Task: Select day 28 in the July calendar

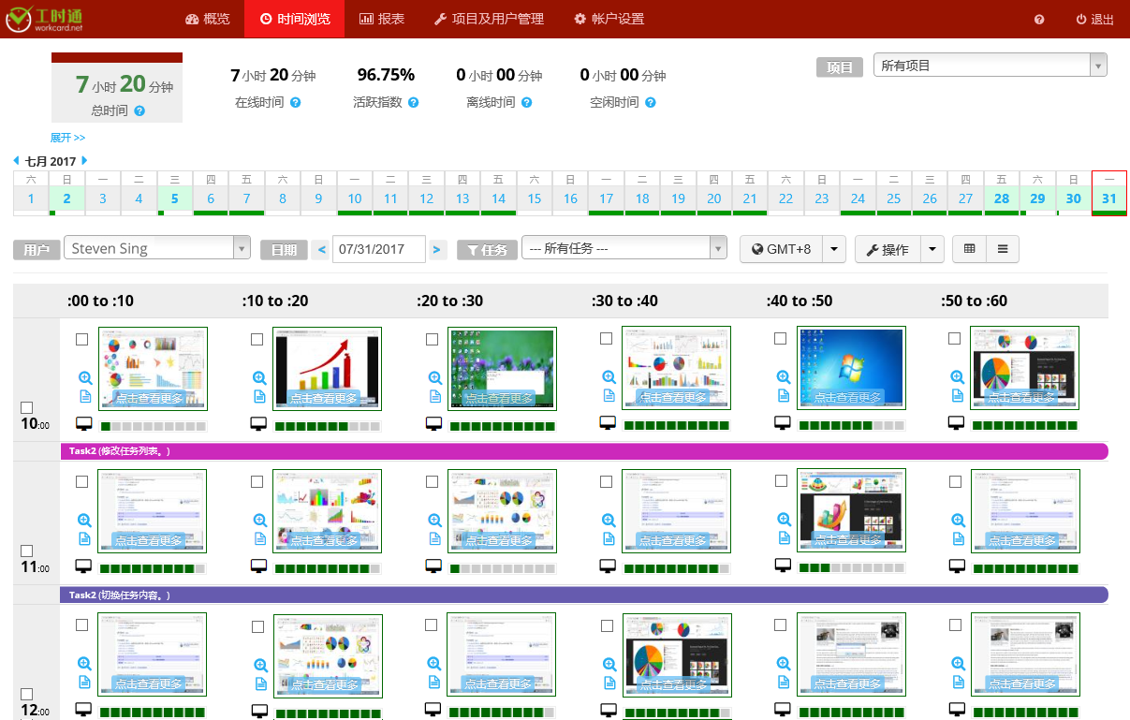Action: pyautogui.click(x=1002, y=198)
